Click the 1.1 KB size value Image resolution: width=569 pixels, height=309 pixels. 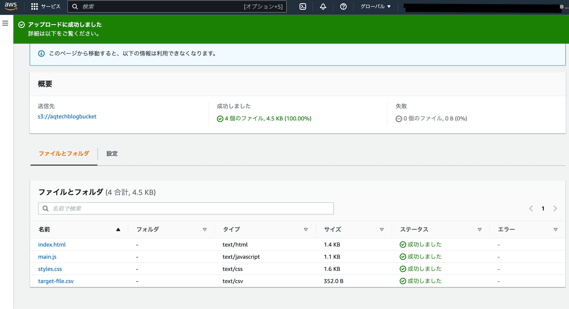coord(332,257)
